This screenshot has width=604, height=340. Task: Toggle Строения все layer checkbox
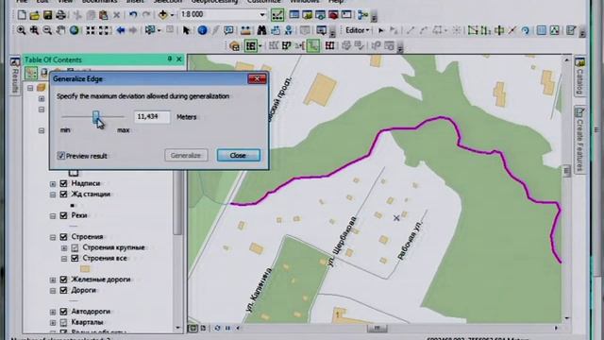75,259
